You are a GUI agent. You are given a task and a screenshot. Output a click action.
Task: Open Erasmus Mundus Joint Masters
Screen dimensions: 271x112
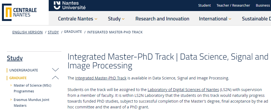(32, 103)
